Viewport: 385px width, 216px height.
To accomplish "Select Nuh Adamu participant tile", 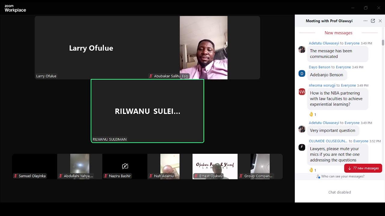I will (170, 166).
